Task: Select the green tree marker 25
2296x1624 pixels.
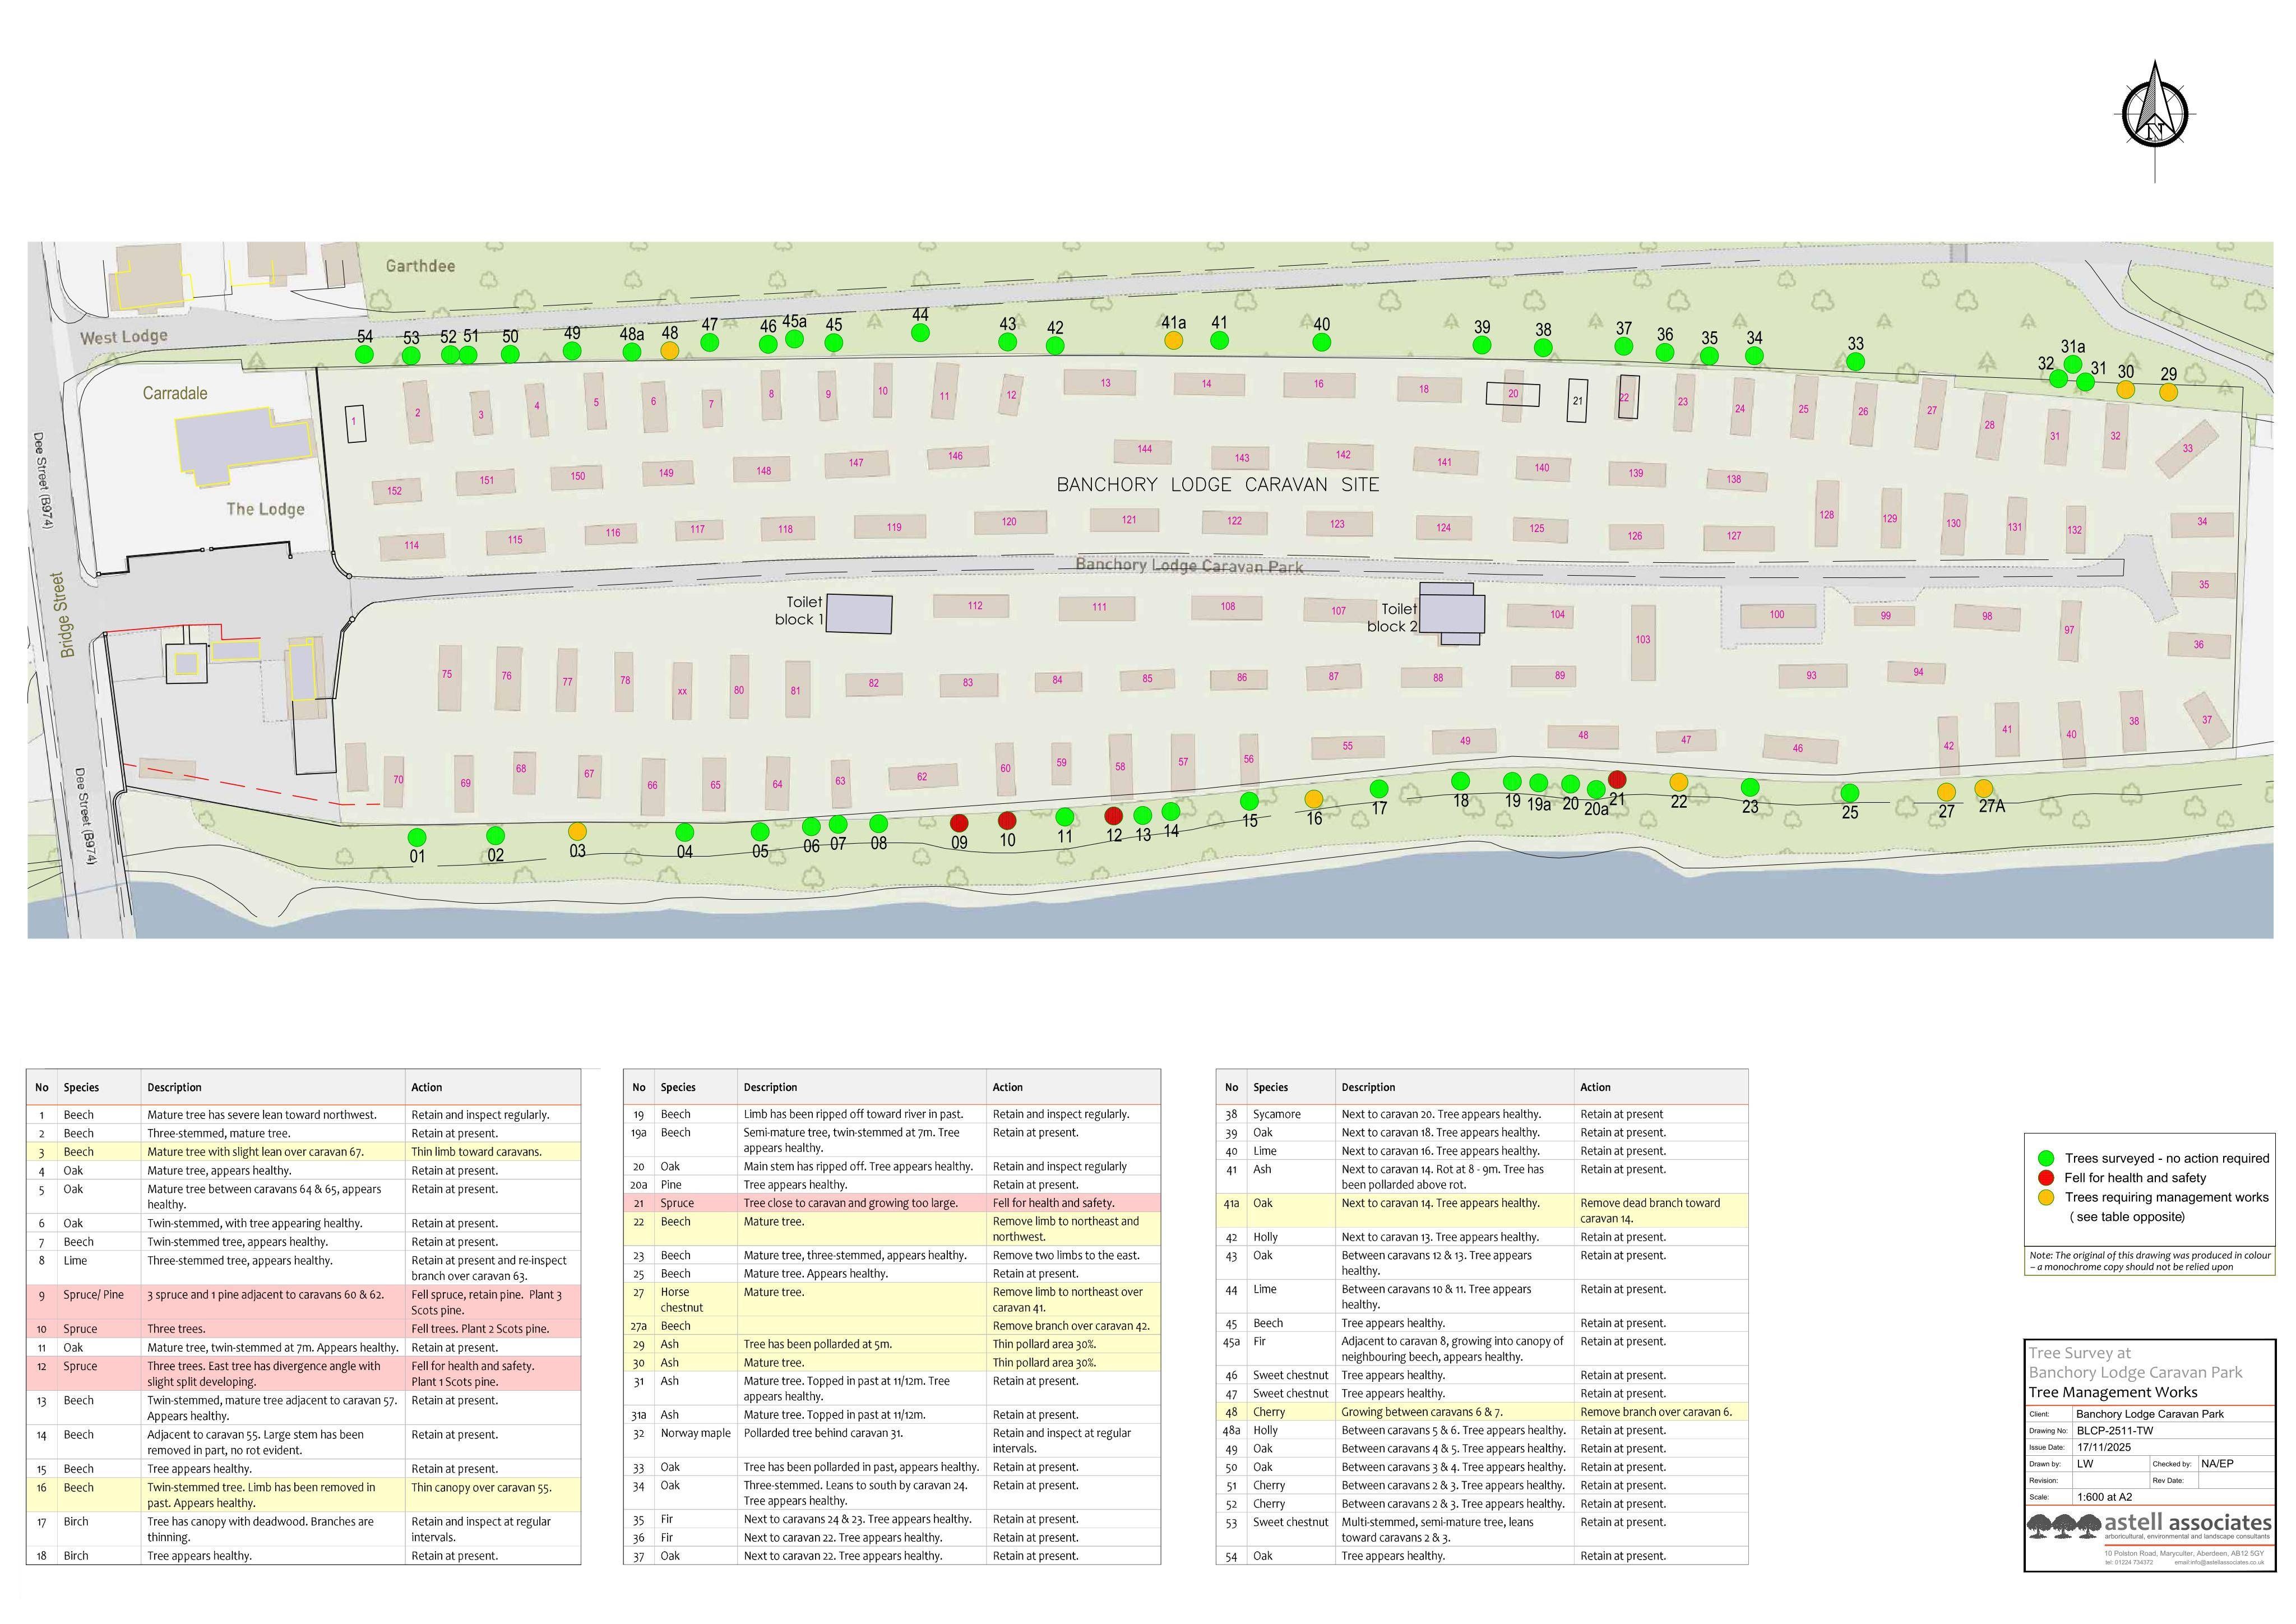Action: tap(1850, 793)
